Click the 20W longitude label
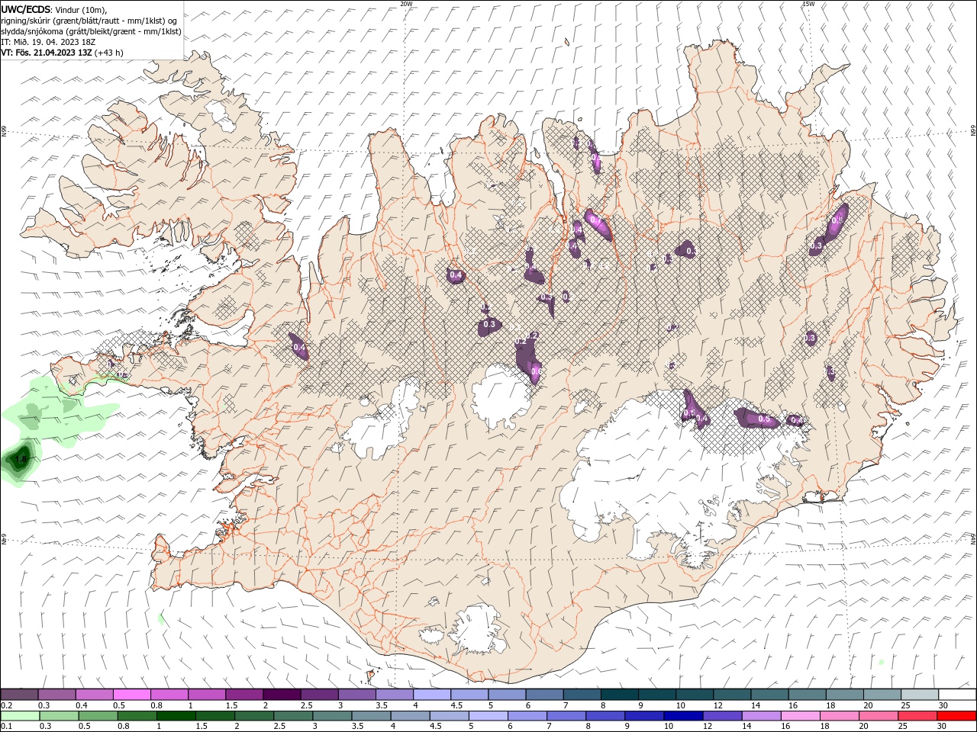Image resolution: width=977 pixels, height=732 pixels. tap(406, 4)
